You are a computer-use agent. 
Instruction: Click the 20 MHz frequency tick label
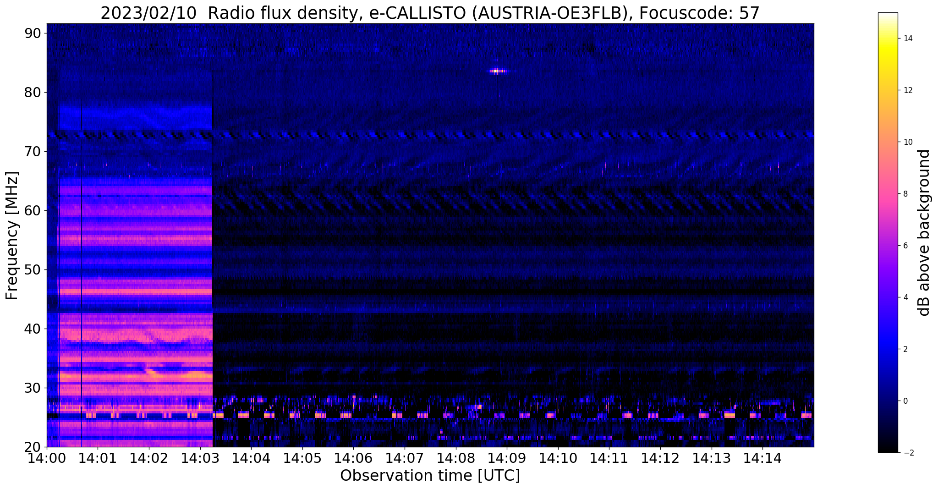(x=33, y=447)
